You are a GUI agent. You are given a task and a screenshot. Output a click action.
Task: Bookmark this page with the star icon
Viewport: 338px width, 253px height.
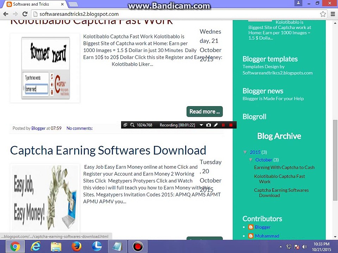[323, 14]
